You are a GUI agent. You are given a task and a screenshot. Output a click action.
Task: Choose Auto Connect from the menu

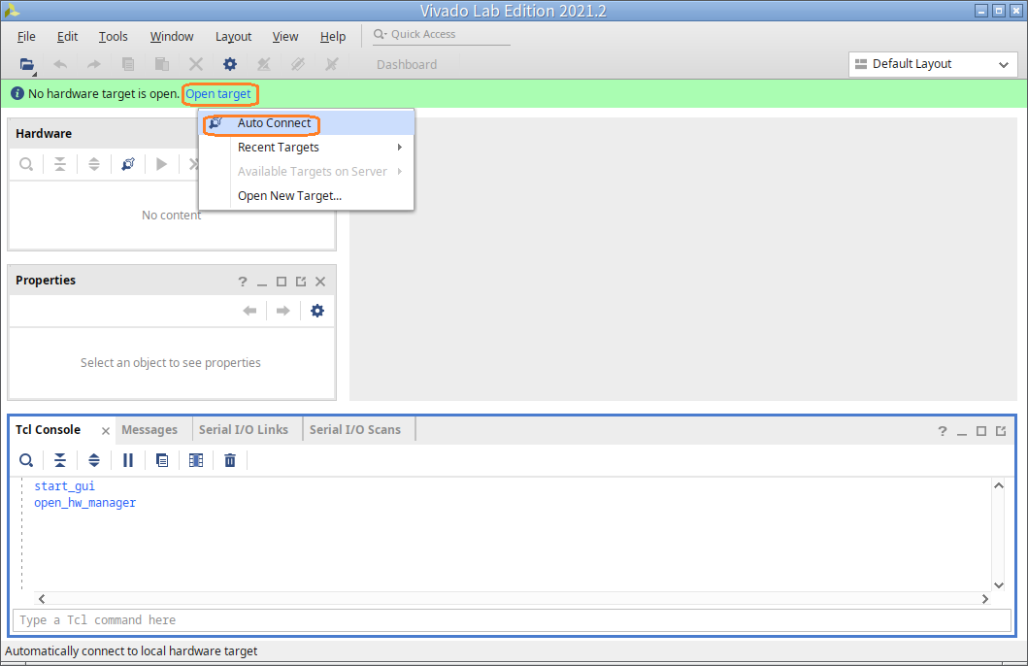point(306,123)
